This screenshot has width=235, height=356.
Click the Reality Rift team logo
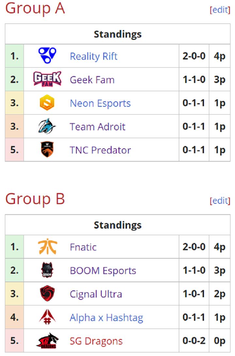coord(47,56)
